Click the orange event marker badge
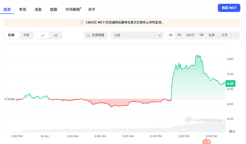This screenshot has height=144, width=246. pos(207,142)
